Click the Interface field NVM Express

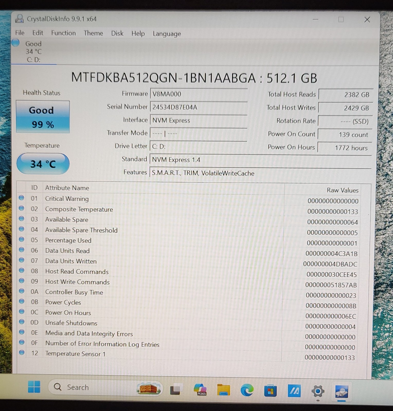198,120
